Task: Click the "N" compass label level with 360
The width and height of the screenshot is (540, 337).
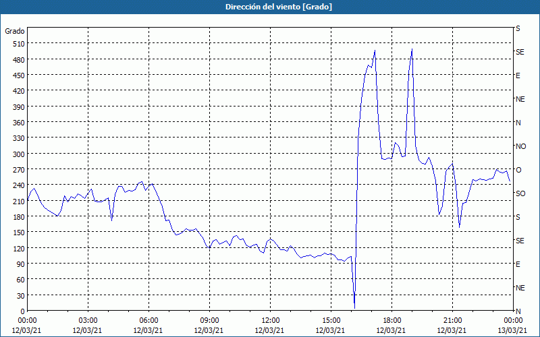Action: click(518, 123)
